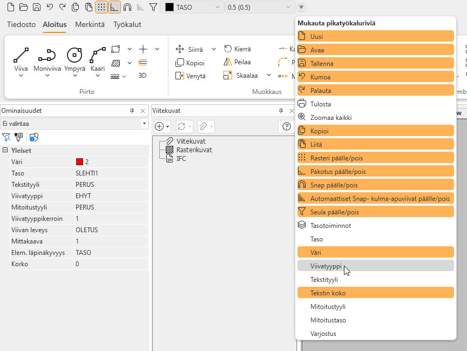Viewport: 467px width, 351px height.
Task: Toggle the filter funnel (Seula) in quick toolbar
Action: tap(153, 7)
